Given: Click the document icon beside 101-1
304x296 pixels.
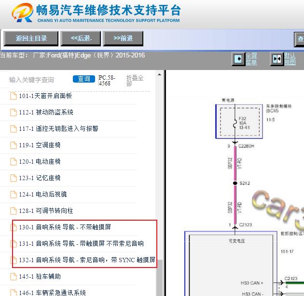Looking at the screenshot, I should [14, 96].
